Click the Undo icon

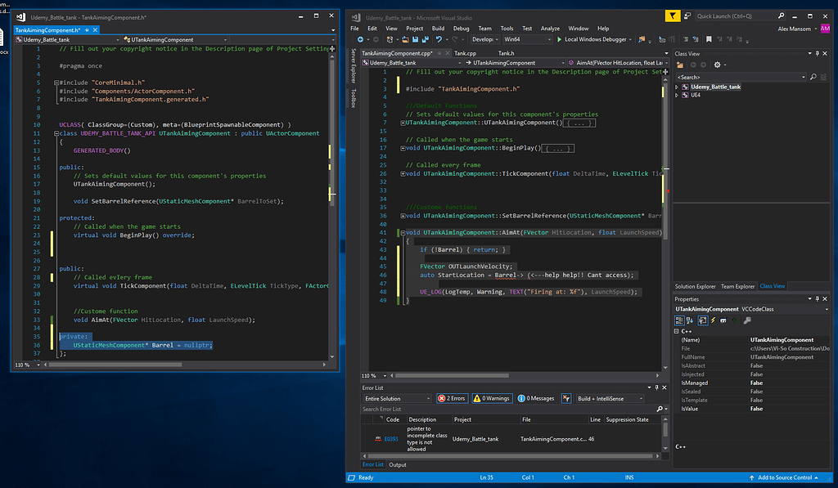440,39
